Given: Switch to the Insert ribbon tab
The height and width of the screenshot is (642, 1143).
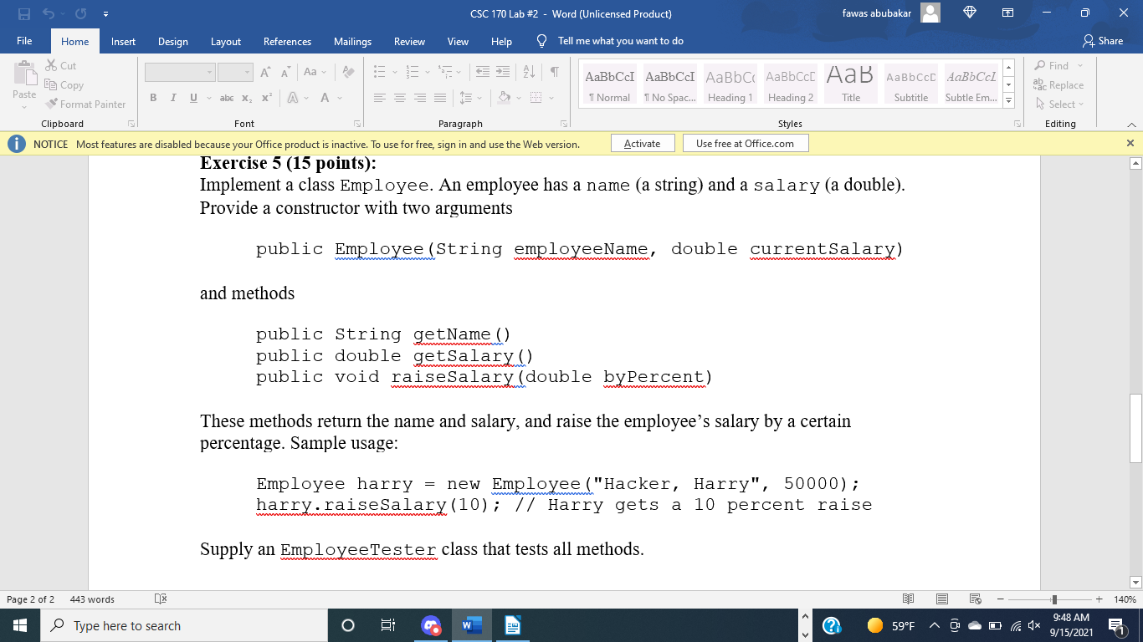Looking at the screenshot, I should click(123, 40).
